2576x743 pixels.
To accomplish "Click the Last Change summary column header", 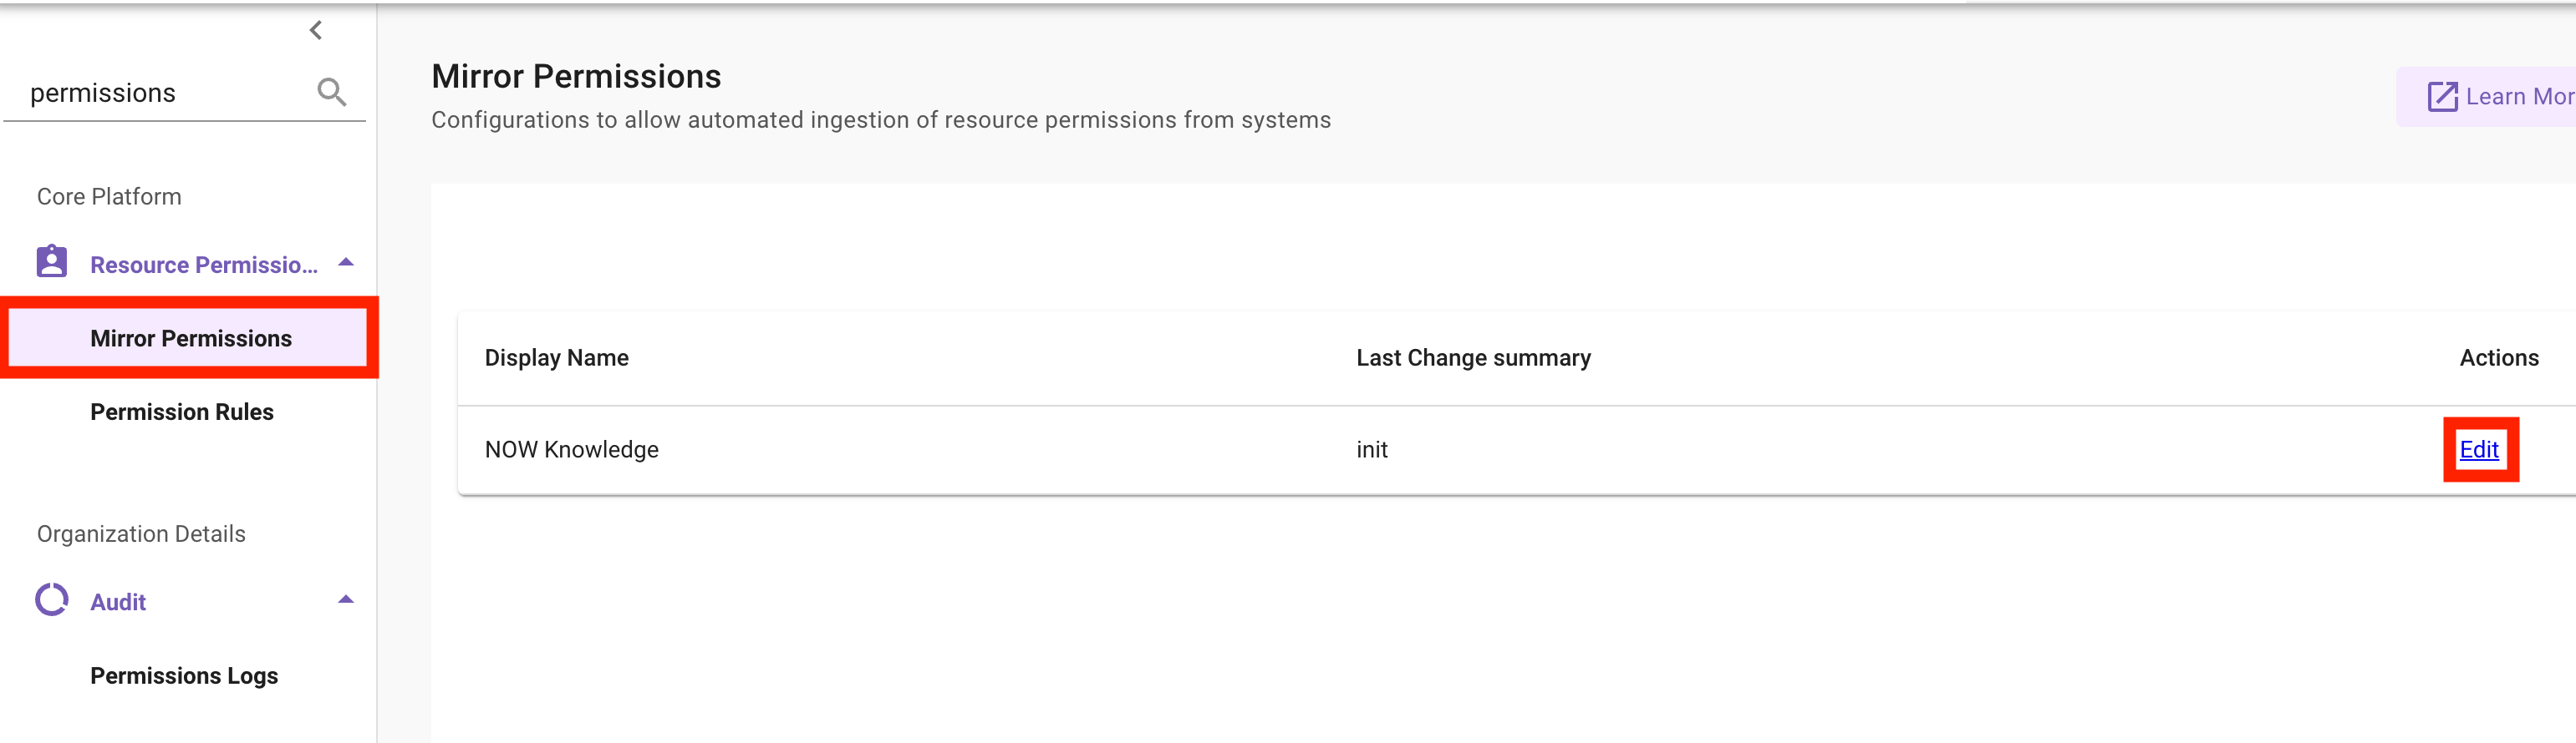I will click(1473, 357).
